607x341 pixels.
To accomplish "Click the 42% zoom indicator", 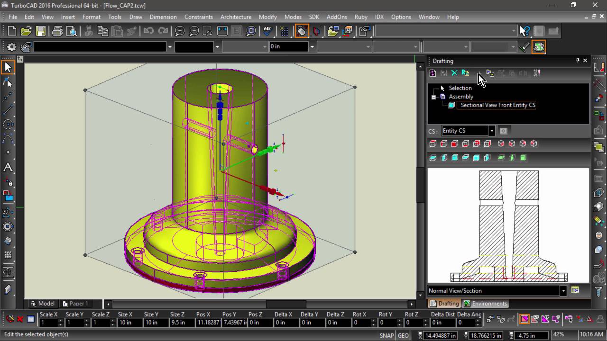I will click(559, 335).
